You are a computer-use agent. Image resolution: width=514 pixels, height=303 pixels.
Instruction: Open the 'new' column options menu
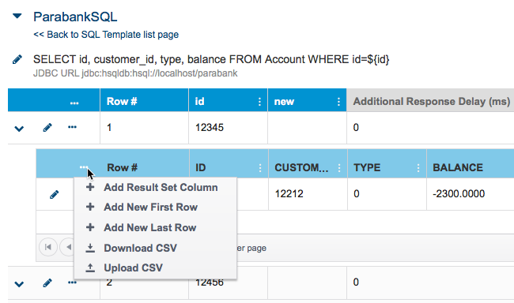tap(338, 102)
